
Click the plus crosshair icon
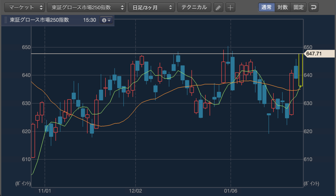pos(230,7)
